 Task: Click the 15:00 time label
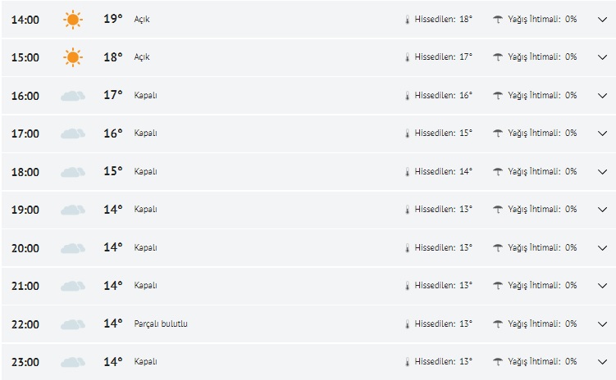pos(25,57)
